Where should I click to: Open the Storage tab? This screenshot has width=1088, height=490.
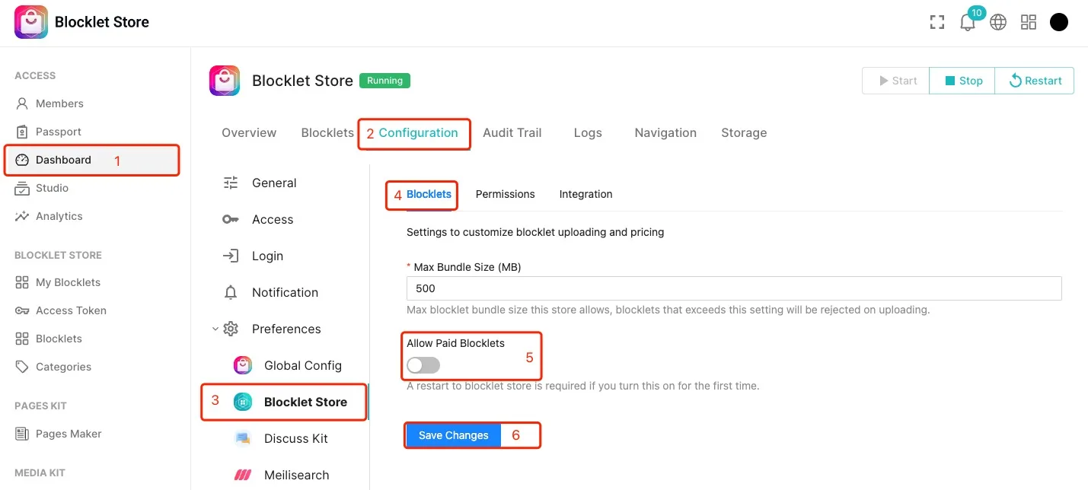tap(744, 132)
